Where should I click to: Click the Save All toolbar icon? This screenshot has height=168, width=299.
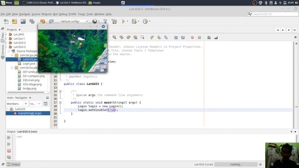coord(32,21)
